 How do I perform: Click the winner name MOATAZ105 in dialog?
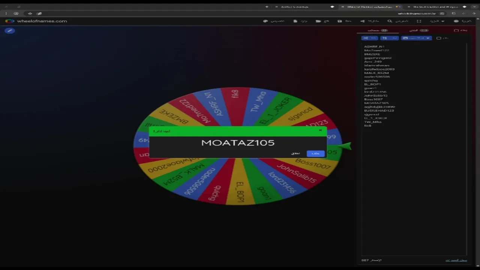pyautogui.click(x=238, y=143)
